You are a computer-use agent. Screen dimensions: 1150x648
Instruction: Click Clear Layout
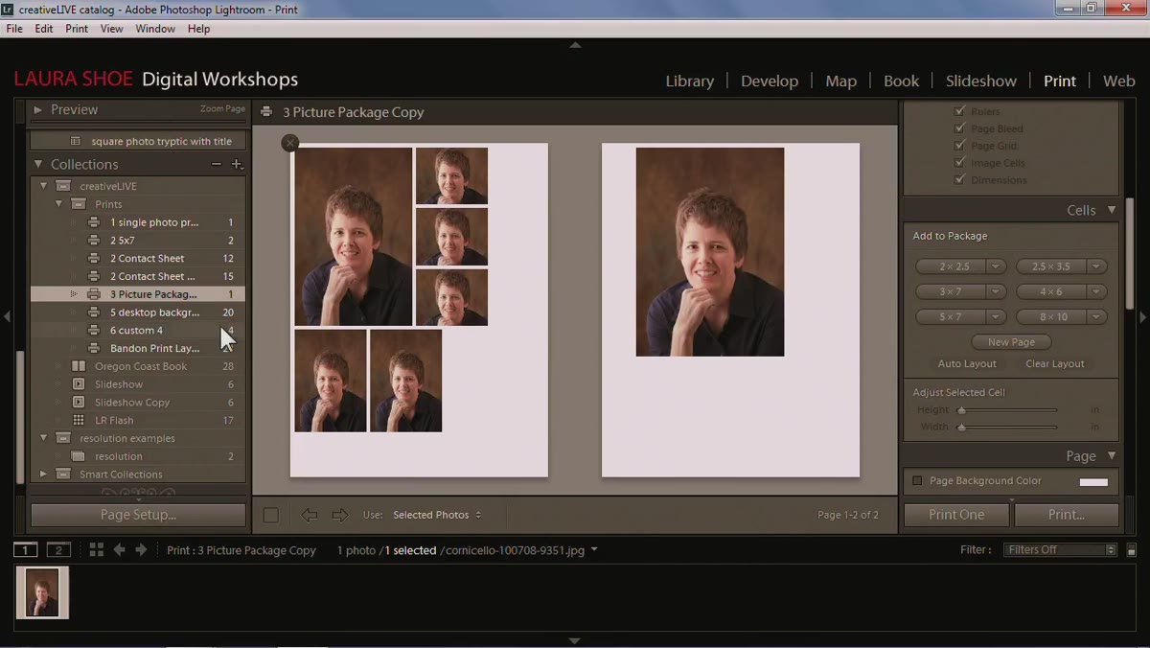[x=1055, y=364]
